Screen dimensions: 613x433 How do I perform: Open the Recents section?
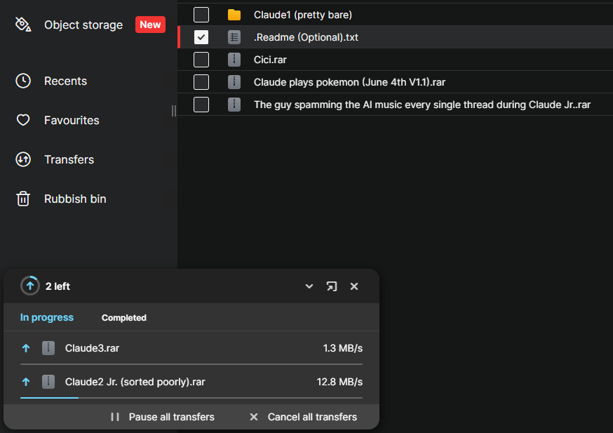pos(65,81)
